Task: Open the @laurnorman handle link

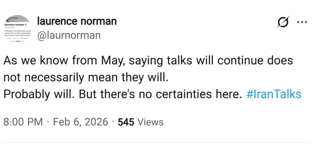Action: [x=68, y=35]
